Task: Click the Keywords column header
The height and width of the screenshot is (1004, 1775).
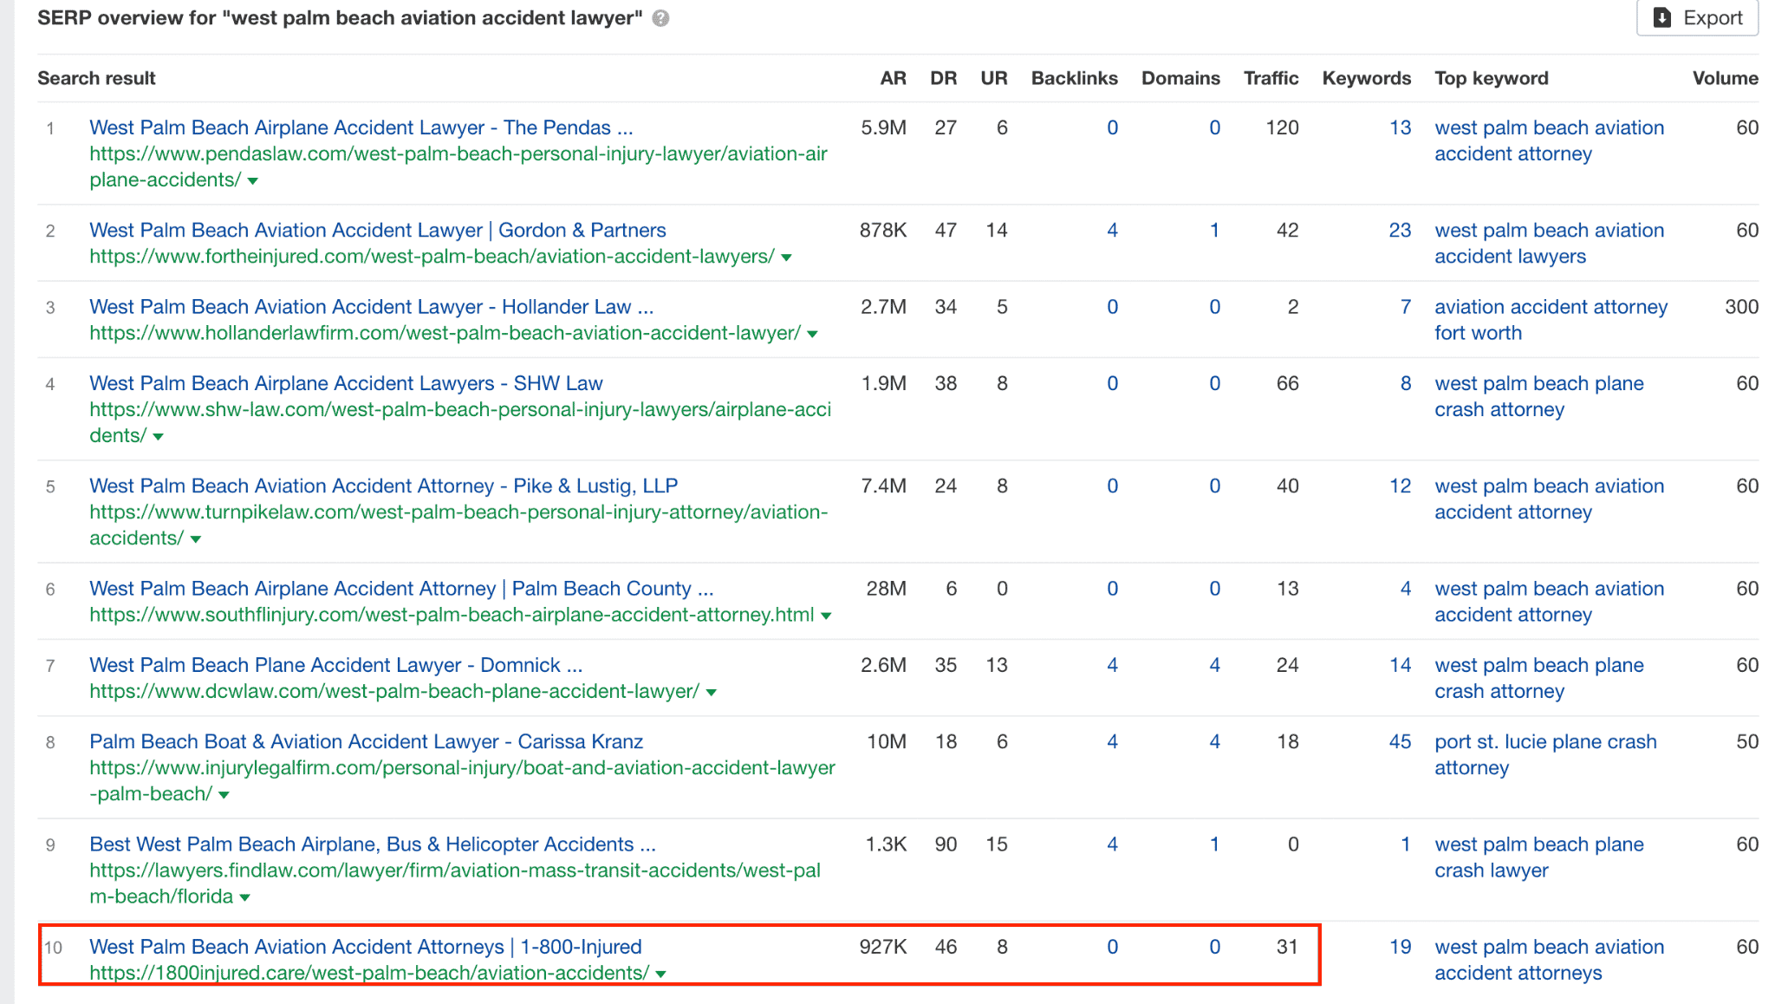Action: tap(1366, 78)
